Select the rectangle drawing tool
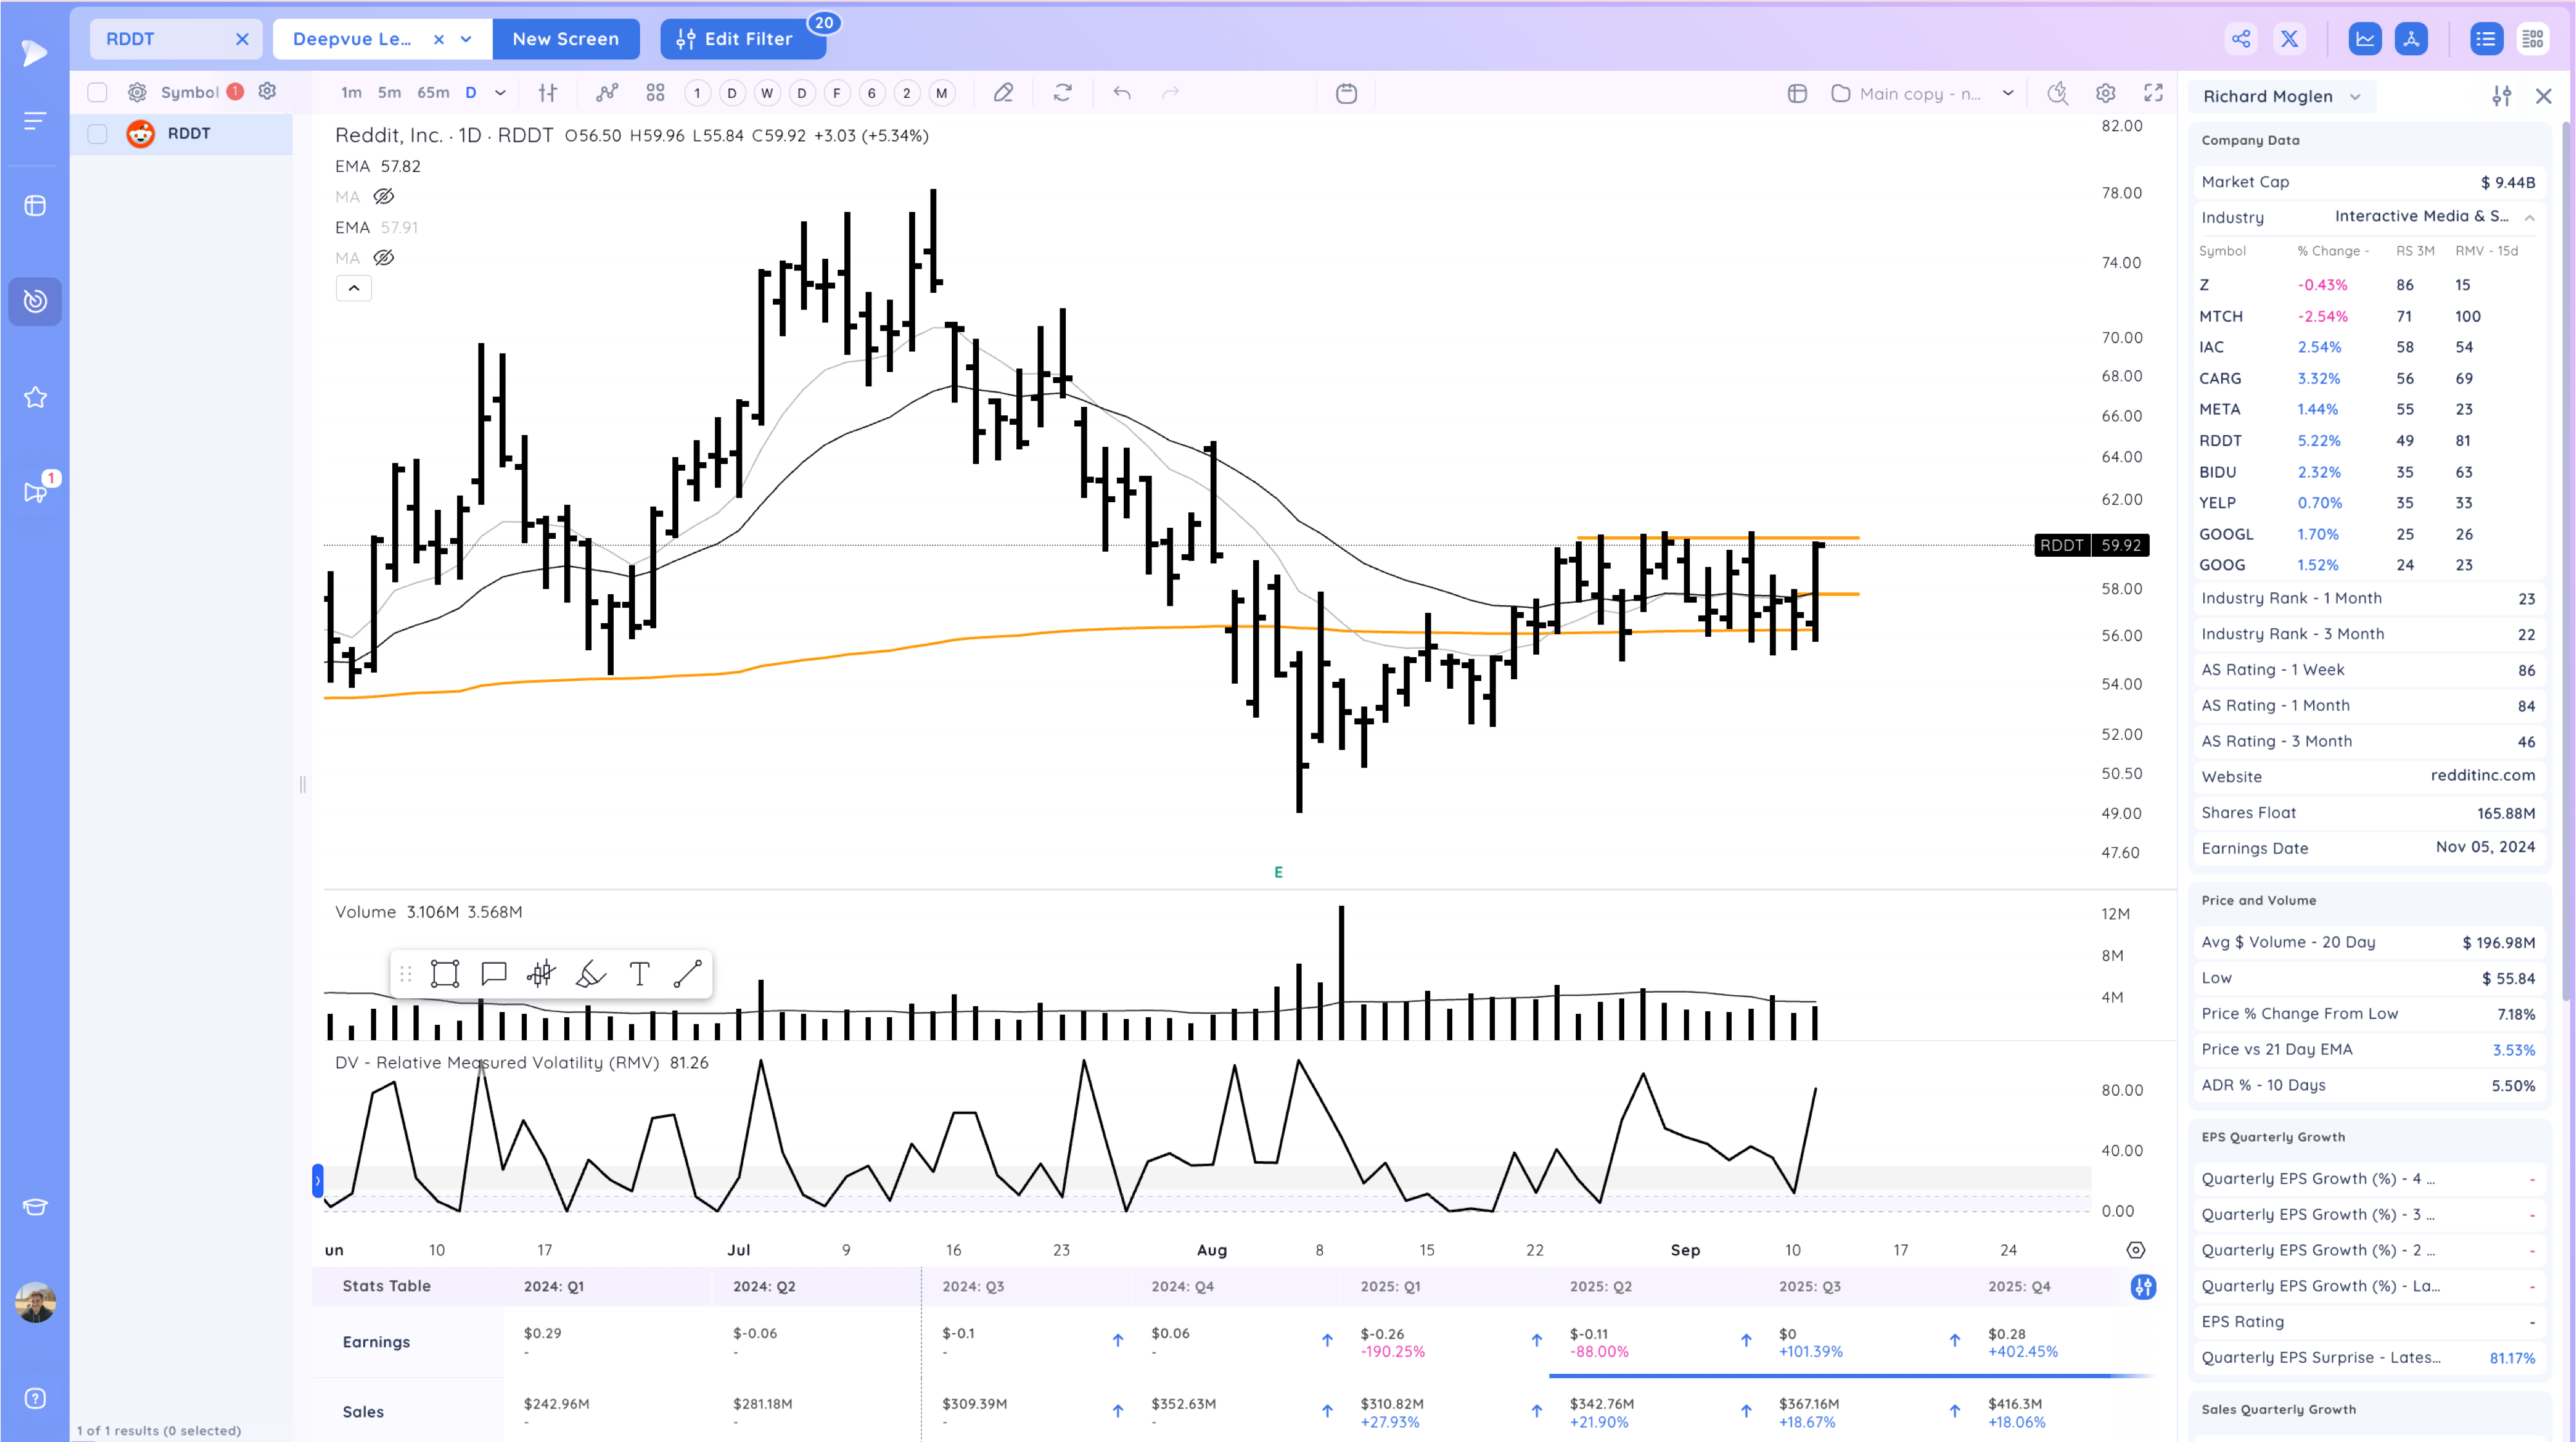The width and height of the screenshot is (2576, 1442). (444, 973)
